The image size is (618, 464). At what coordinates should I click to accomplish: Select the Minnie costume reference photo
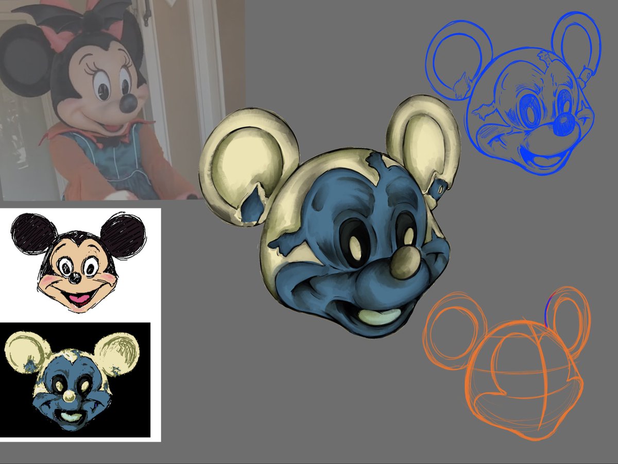pyautogui.click(x=123, y=100)
